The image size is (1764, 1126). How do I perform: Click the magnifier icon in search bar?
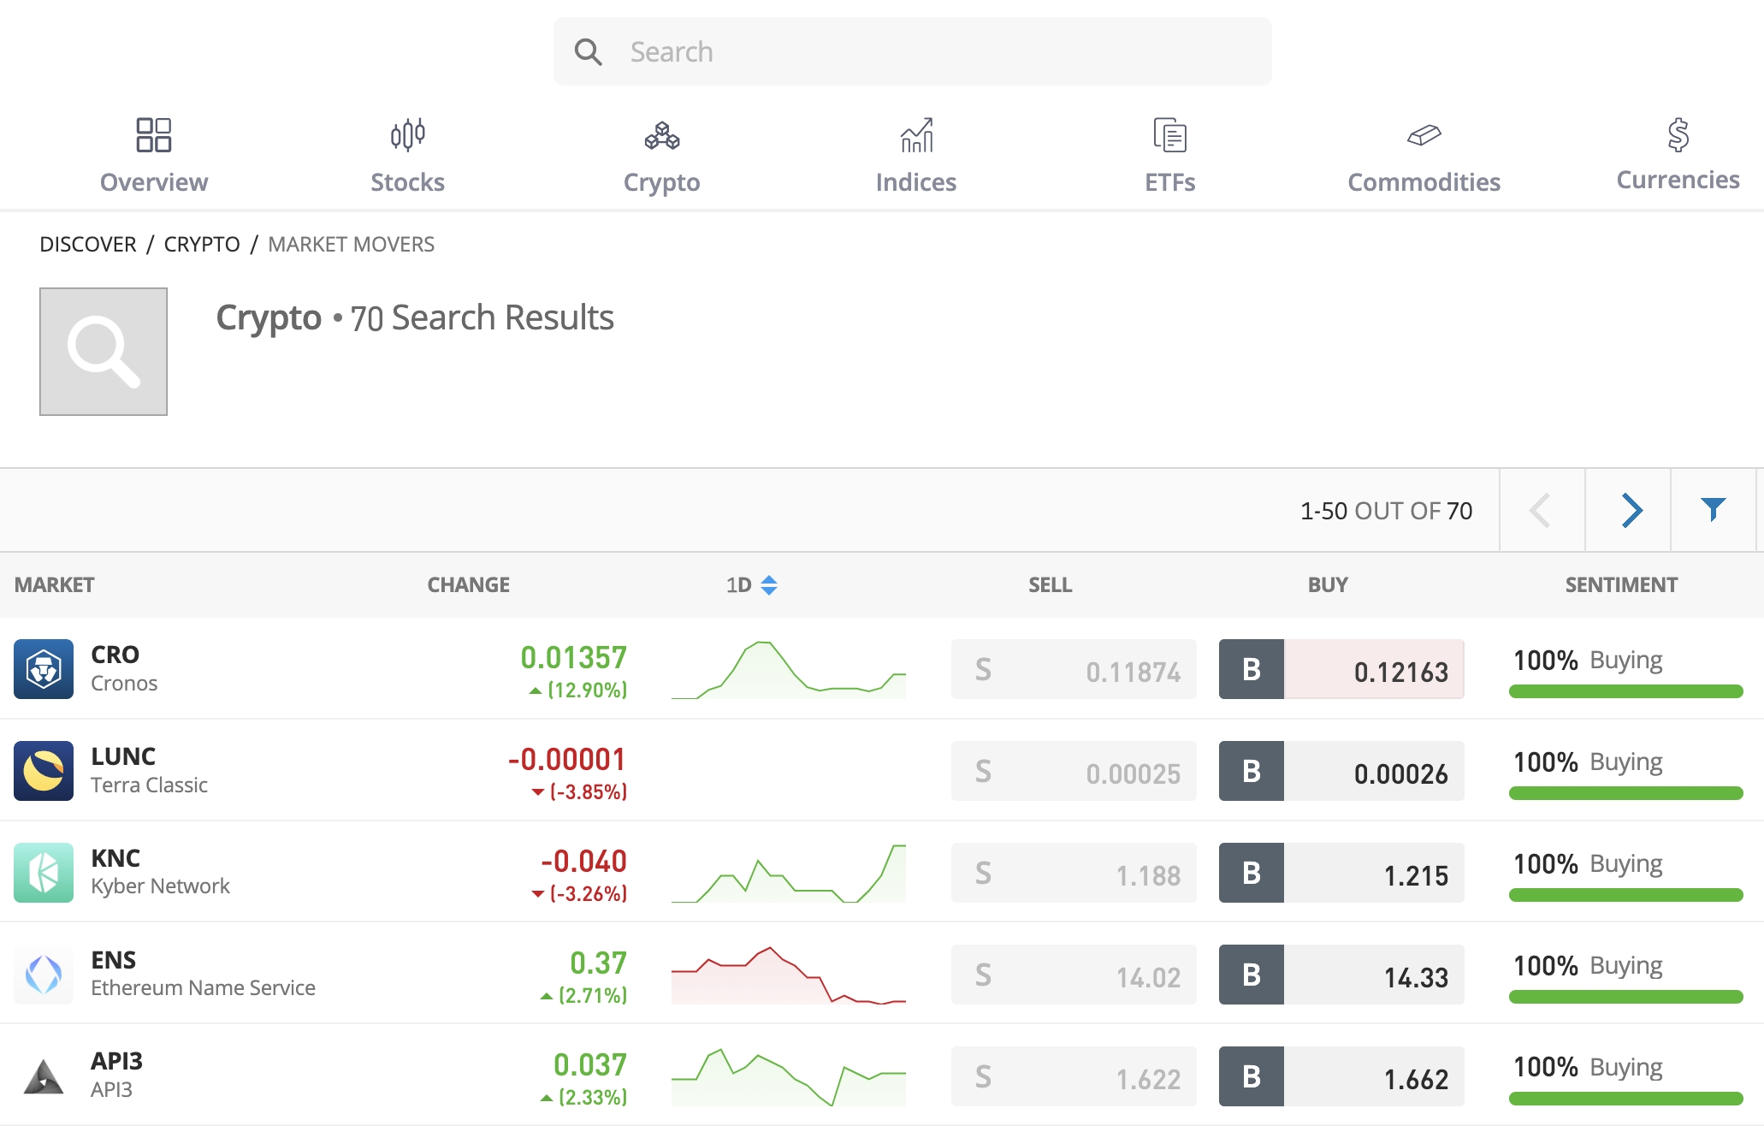click(589, 52)
